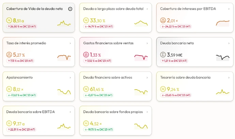The image size is (235, 139).
Task: Click the approx icon beside 61,45 %
Action: tap(86, 89)
